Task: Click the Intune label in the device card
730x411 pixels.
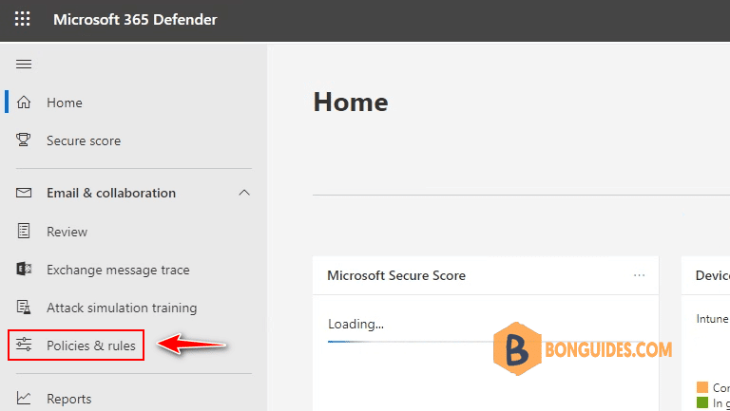Action: pyautogui.click(x=712, y=319)
